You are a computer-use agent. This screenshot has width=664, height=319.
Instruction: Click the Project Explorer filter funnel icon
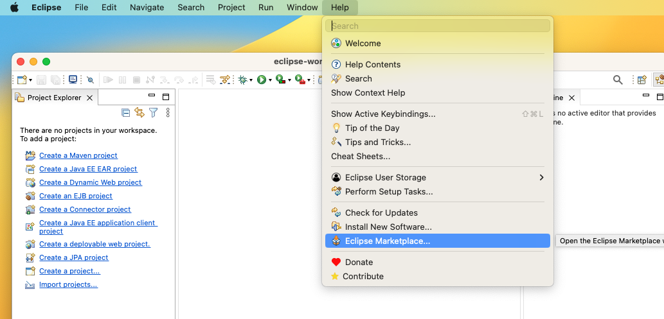[153, 112]
